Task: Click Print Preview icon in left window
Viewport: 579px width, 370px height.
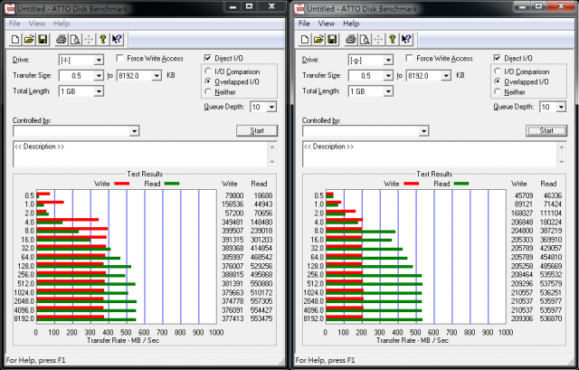Action: click(x=75, y=39)
